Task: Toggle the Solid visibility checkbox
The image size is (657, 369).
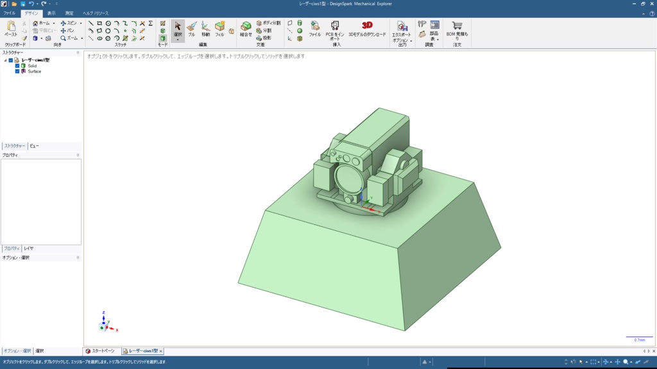Action: coord(17,66)
